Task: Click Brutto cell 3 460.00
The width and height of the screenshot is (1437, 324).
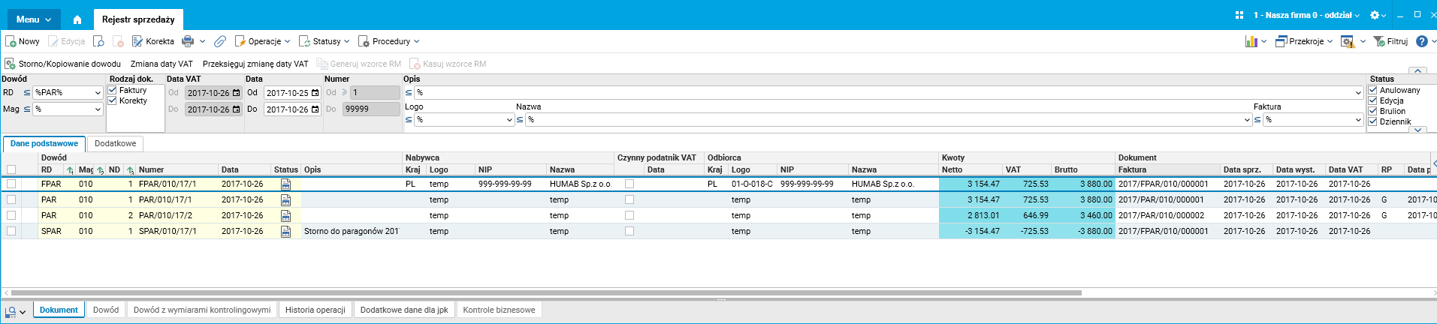Action: tap(1083, 215)
